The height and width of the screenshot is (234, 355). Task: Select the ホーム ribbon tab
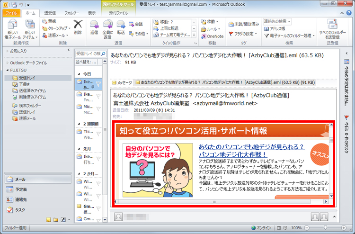point(30,13)
